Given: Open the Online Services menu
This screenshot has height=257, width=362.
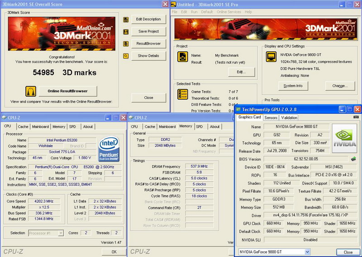Looking at the screenshot, I should (229, 12).
